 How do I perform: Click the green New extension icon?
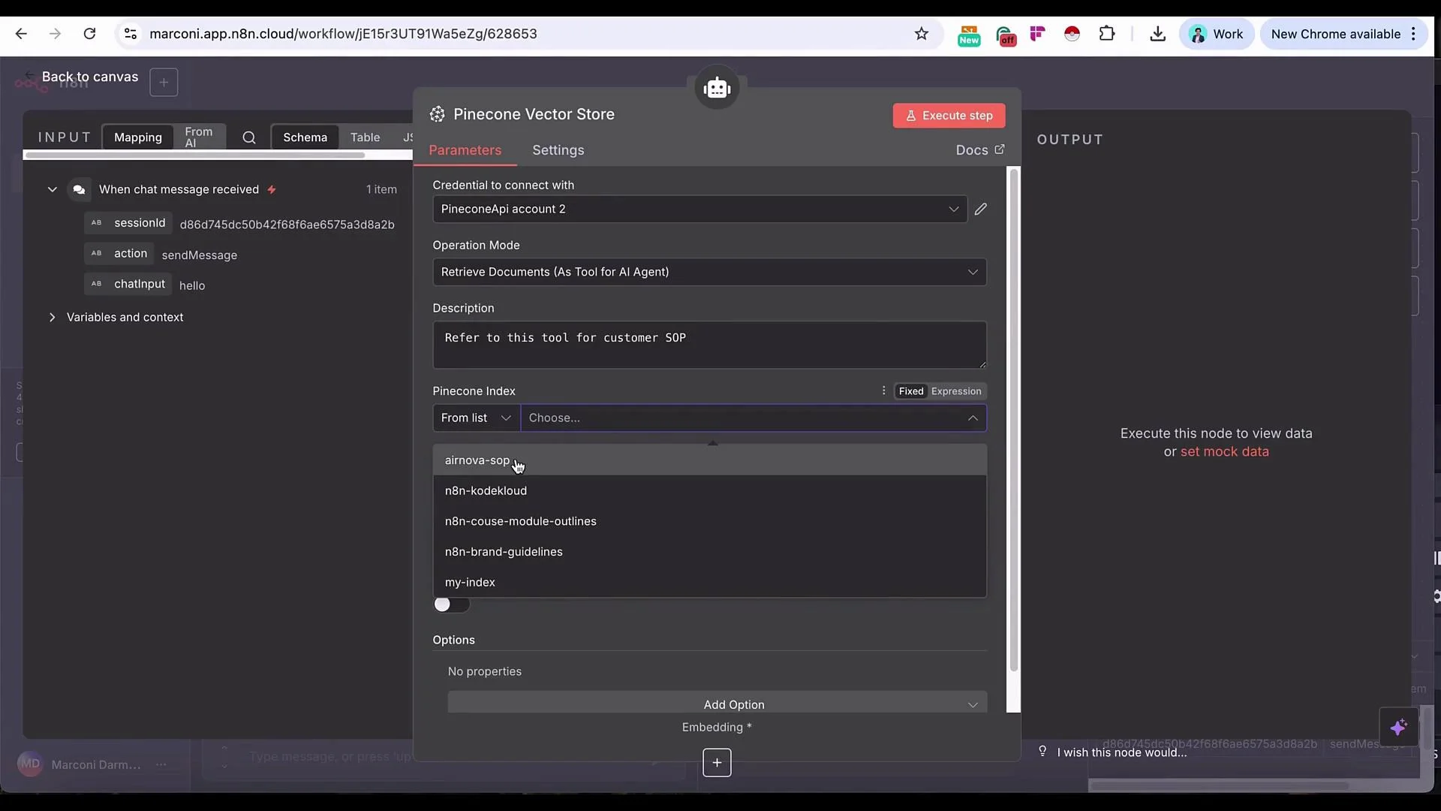click(968, 35)
